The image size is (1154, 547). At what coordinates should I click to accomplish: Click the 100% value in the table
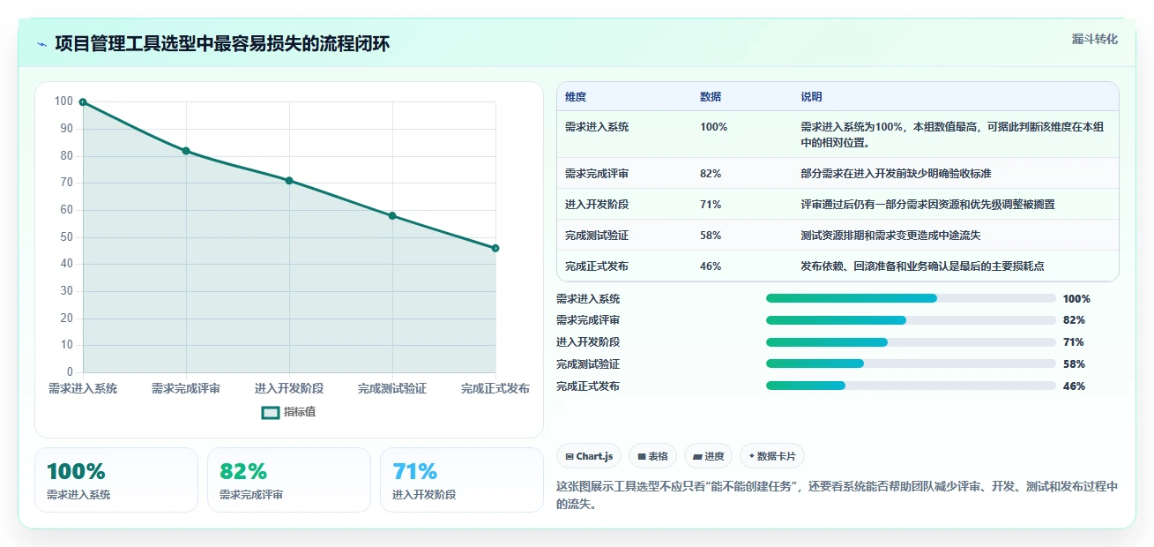pos(714,127)
